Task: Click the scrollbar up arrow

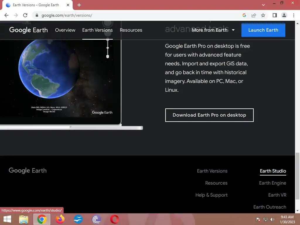Action: coord(297,23)
